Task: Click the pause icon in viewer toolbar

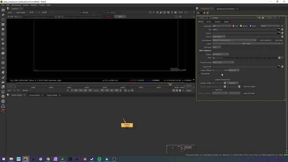Action: coord(175,12)
